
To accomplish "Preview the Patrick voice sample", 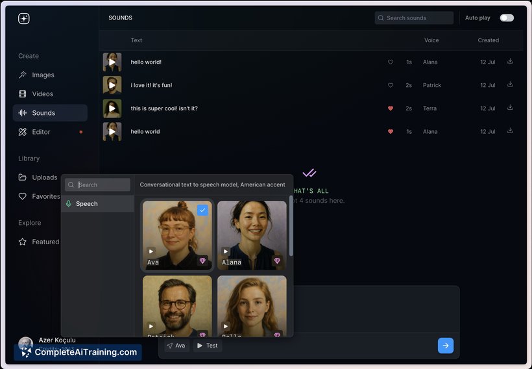I will (x=151, y=326).
